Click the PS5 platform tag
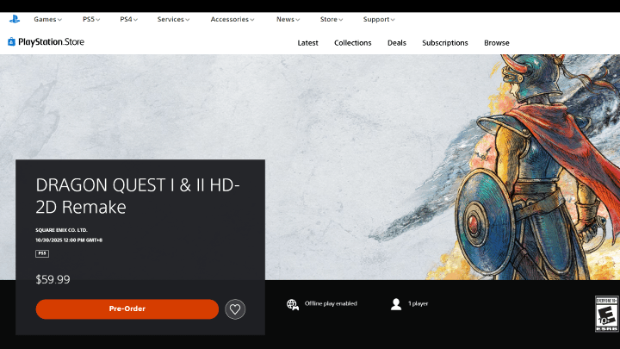 [x=42, y=253]
